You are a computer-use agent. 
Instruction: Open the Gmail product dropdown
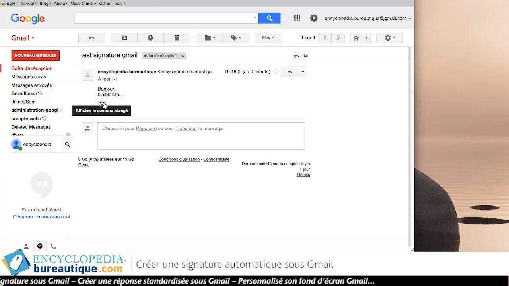pos(23,38)
